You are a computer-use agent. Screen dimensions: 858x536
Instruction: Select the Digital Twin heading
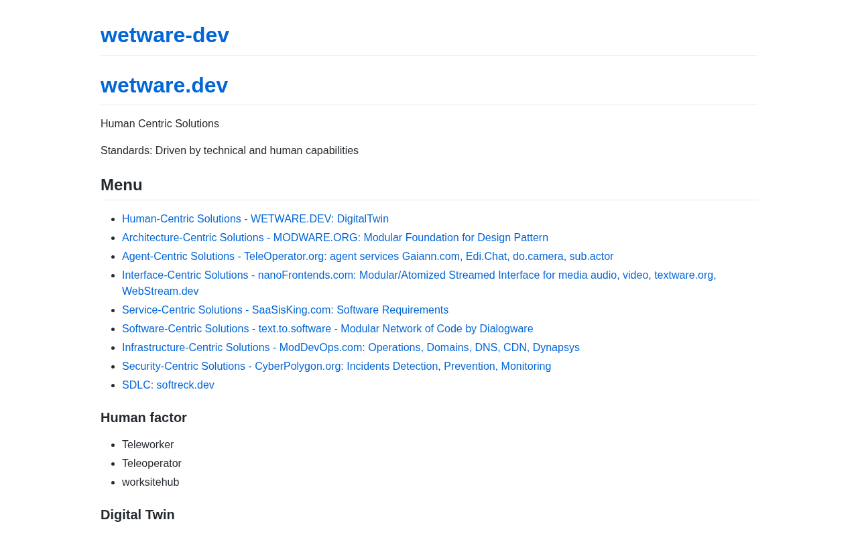(x=137, y=515)
